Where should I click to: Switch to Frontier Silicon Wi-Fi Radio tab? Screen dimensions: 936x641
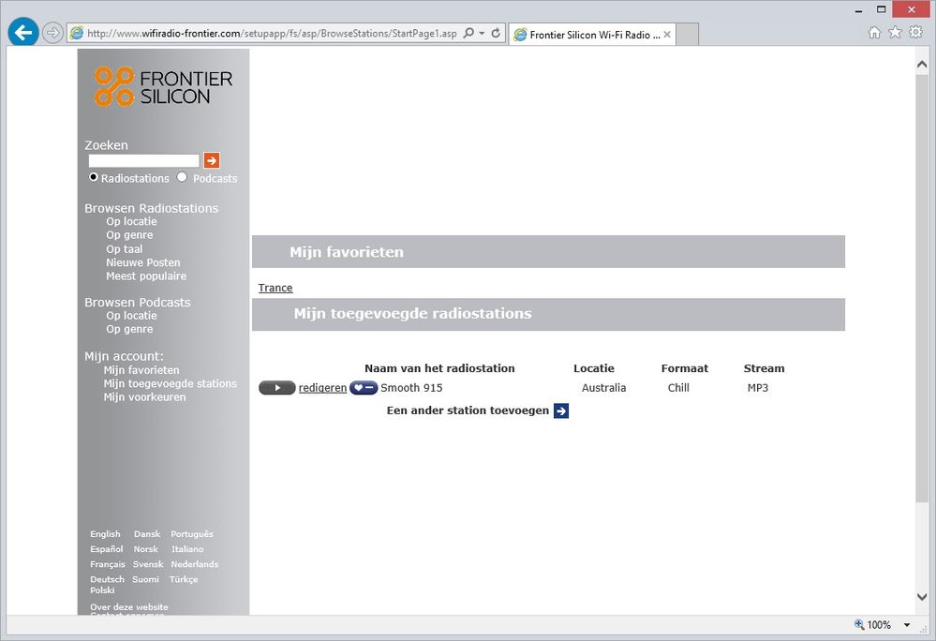[588, 35]
